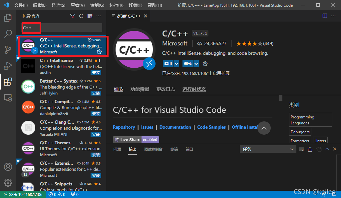Screen dimensions: 341x198
Task: Open the Selection menu
Action: click(x=59, y=5)
